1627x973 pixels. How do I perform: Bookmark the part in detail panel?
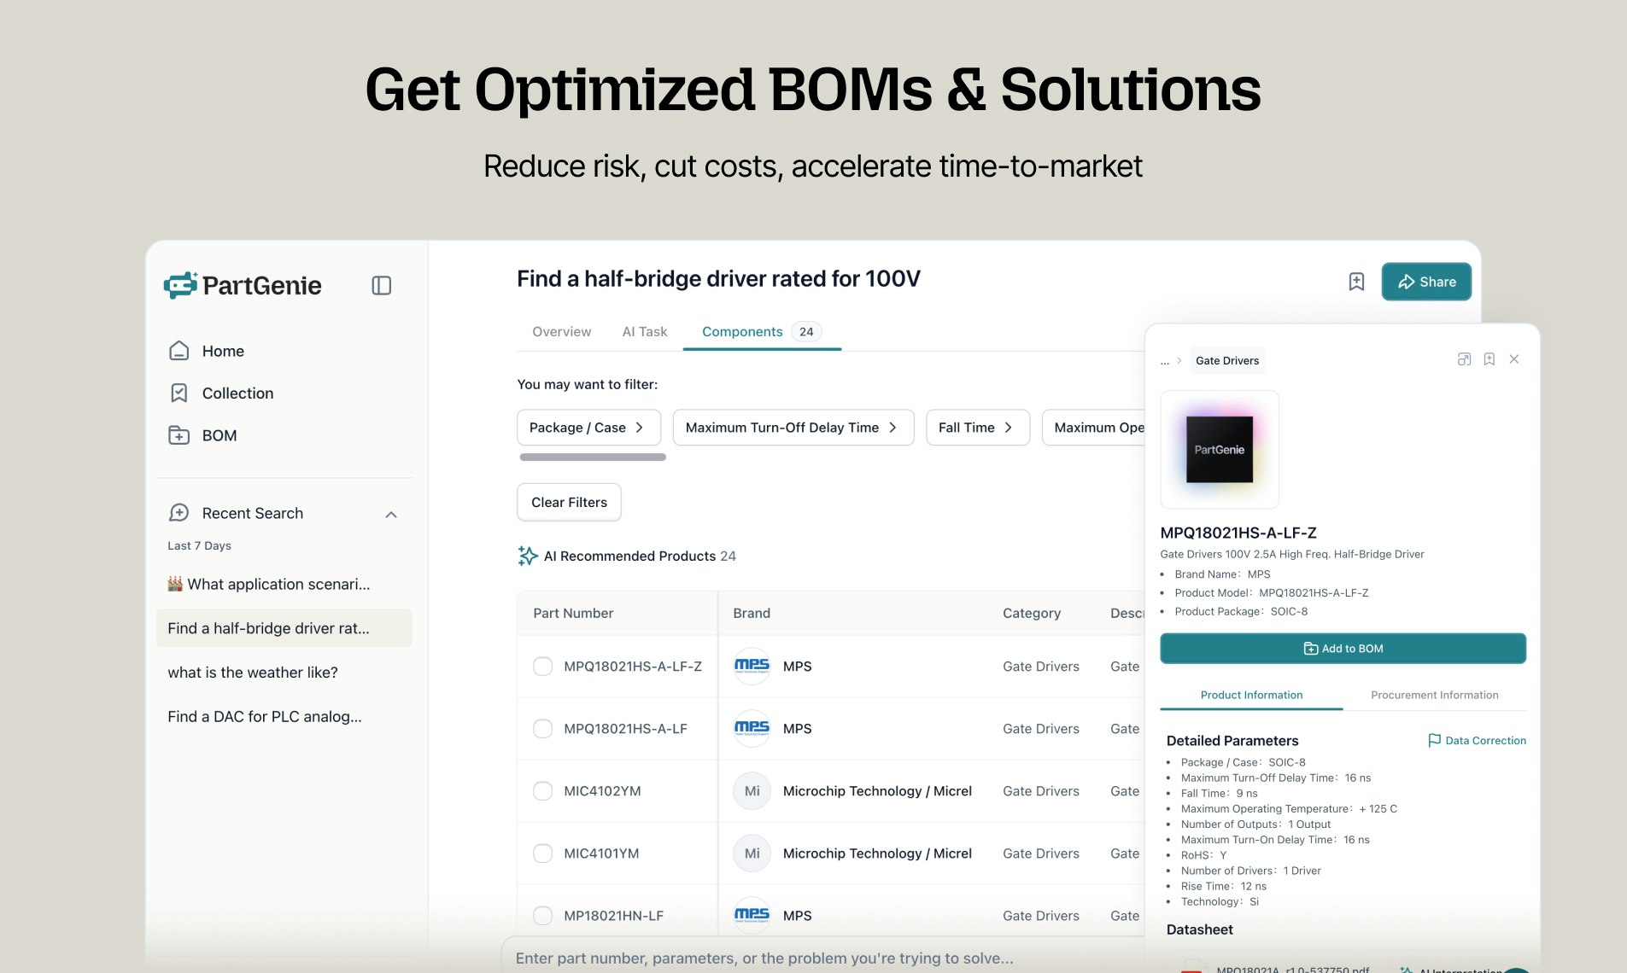click(x=1489, y=359)
